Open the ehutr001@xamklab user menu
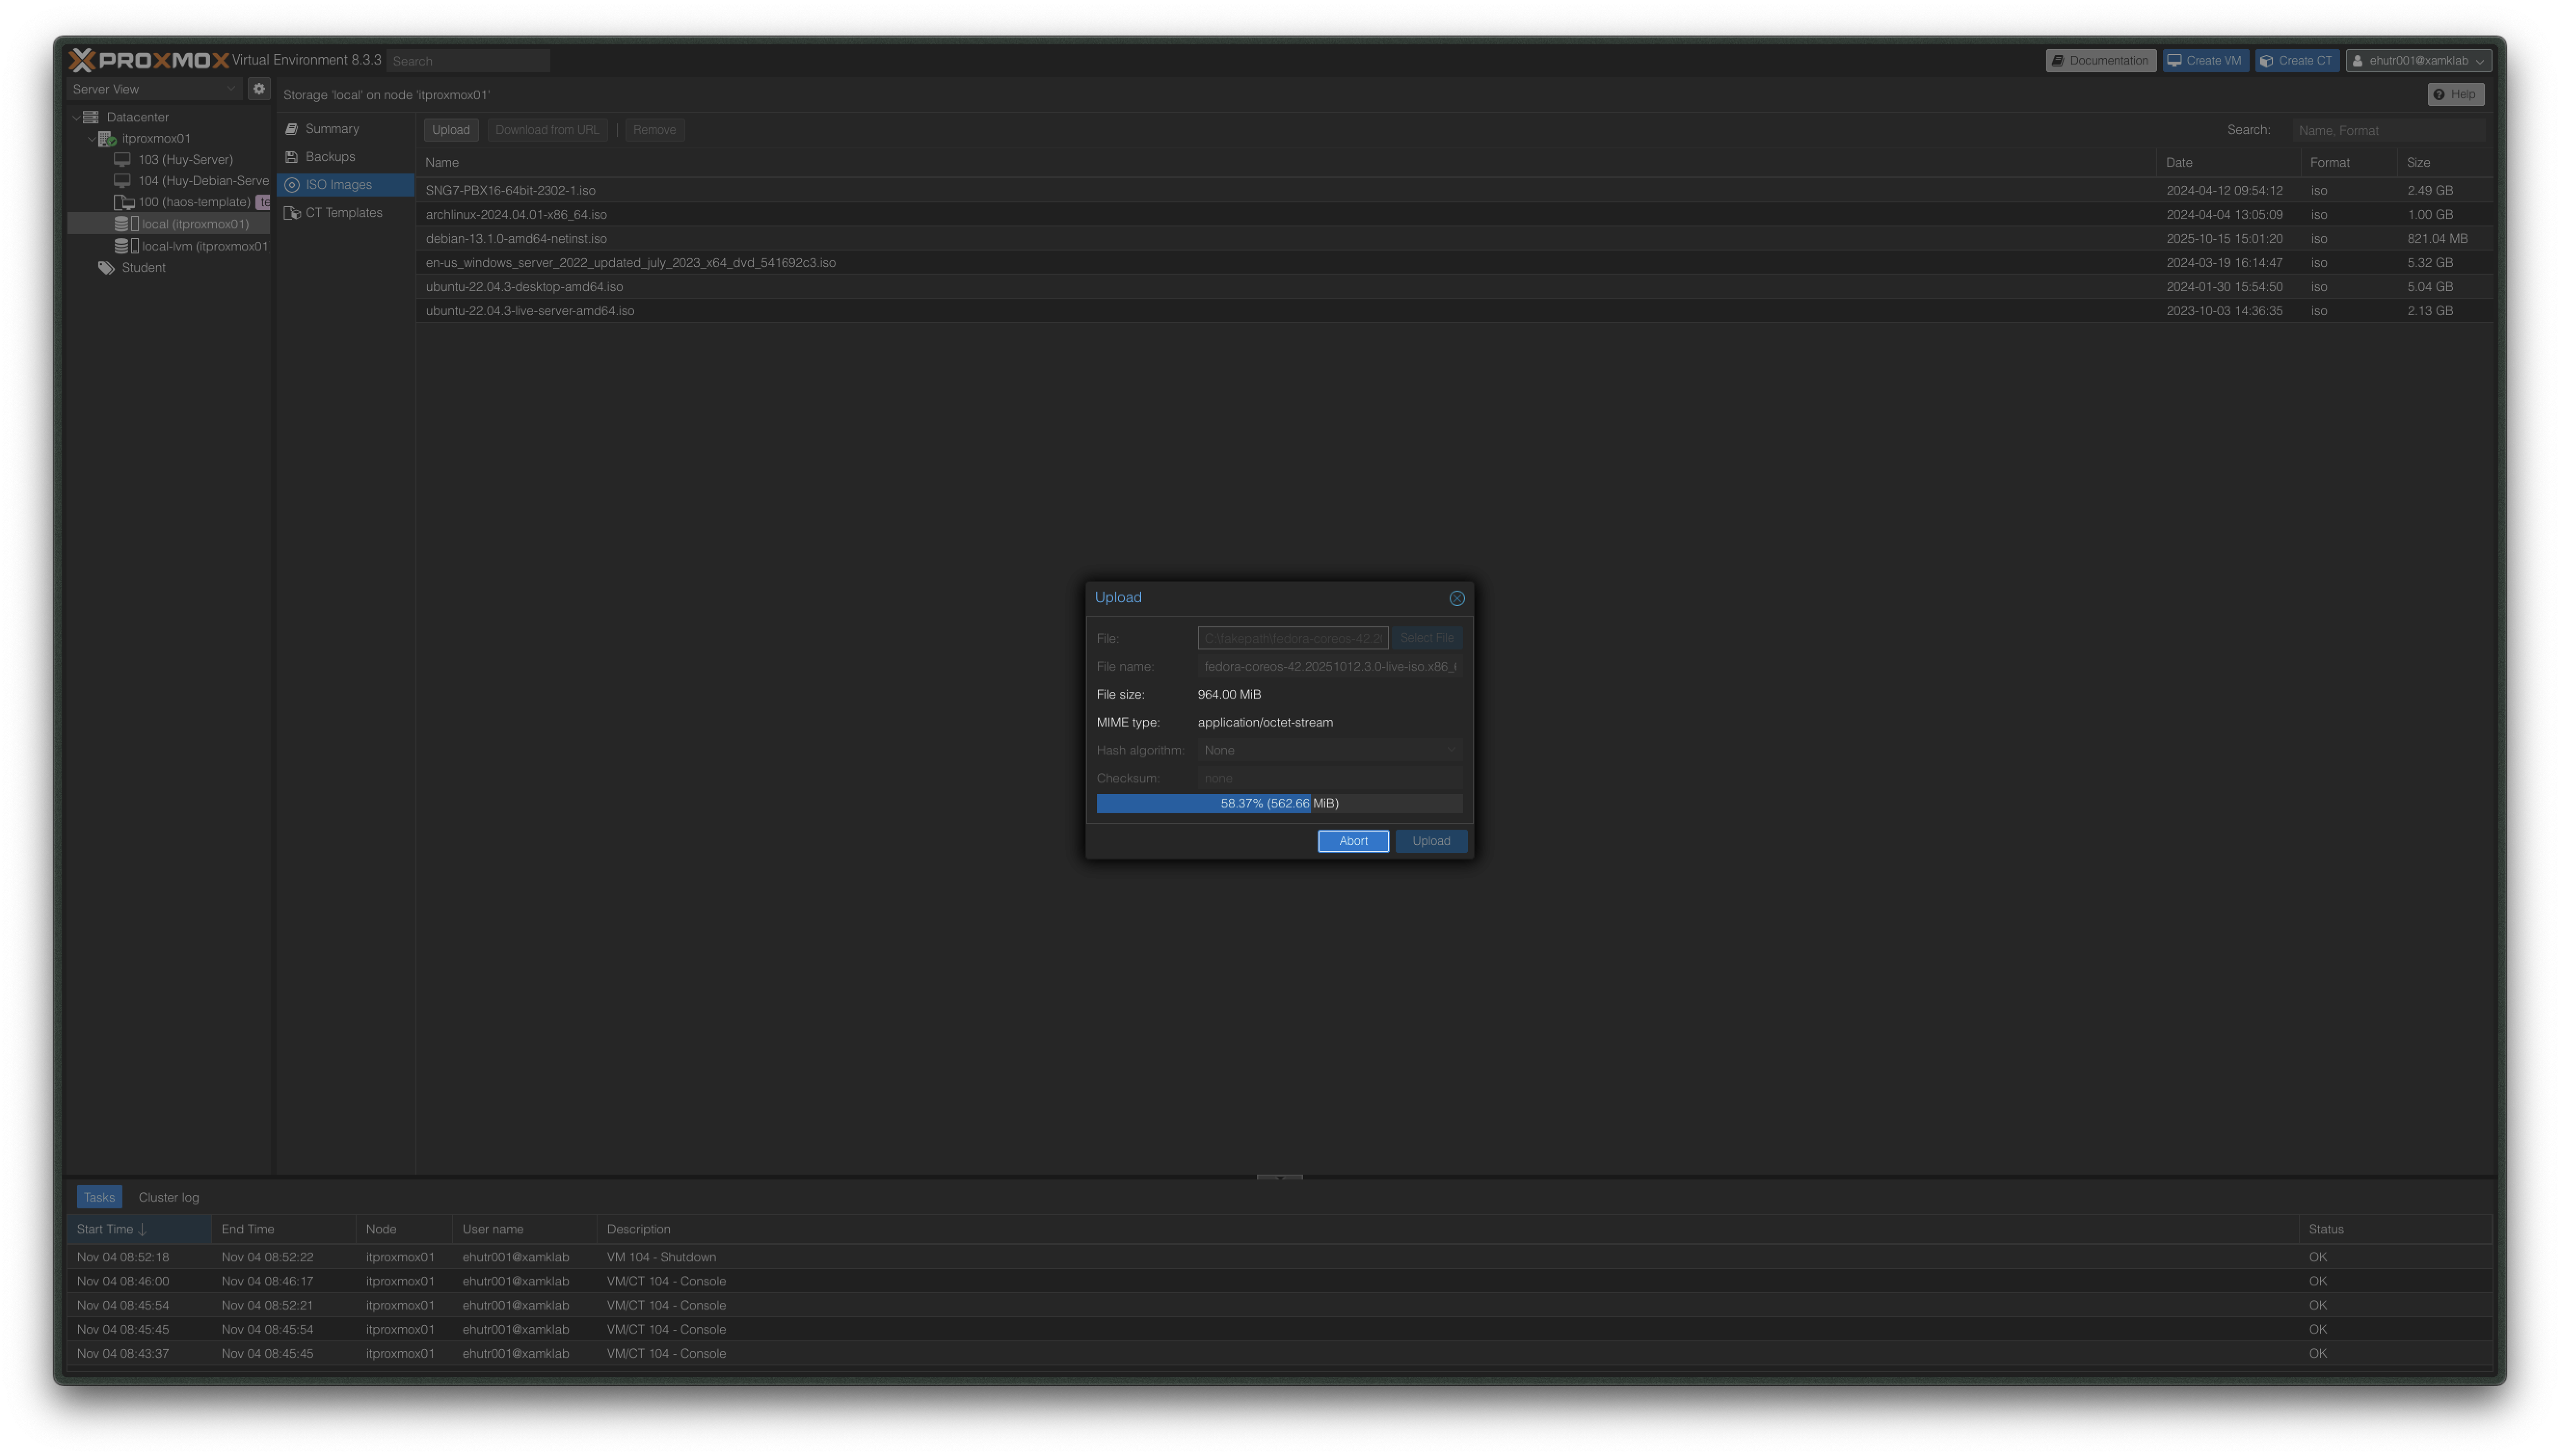Viewport: 2560px width, 1456px height. coord(2418,60)
